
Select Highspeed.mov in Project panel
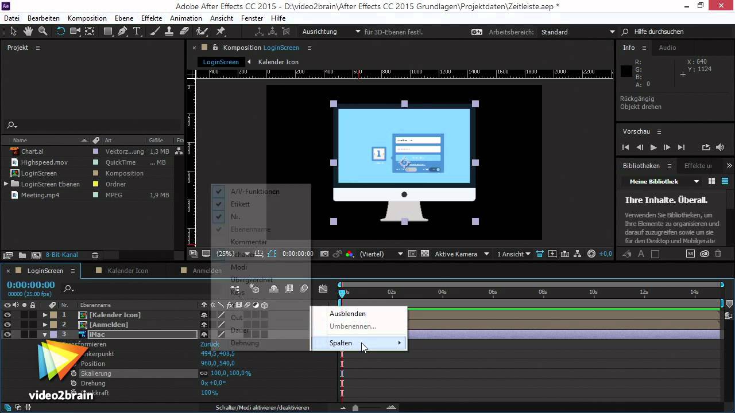tap(44, 162)
